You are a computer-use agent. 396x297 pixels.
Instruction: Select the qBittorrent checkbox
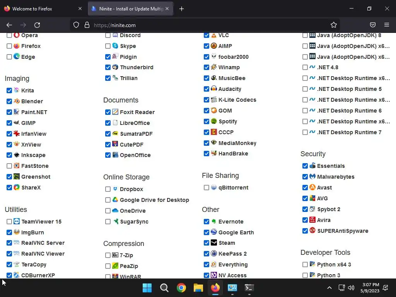[x=207, y=188]
